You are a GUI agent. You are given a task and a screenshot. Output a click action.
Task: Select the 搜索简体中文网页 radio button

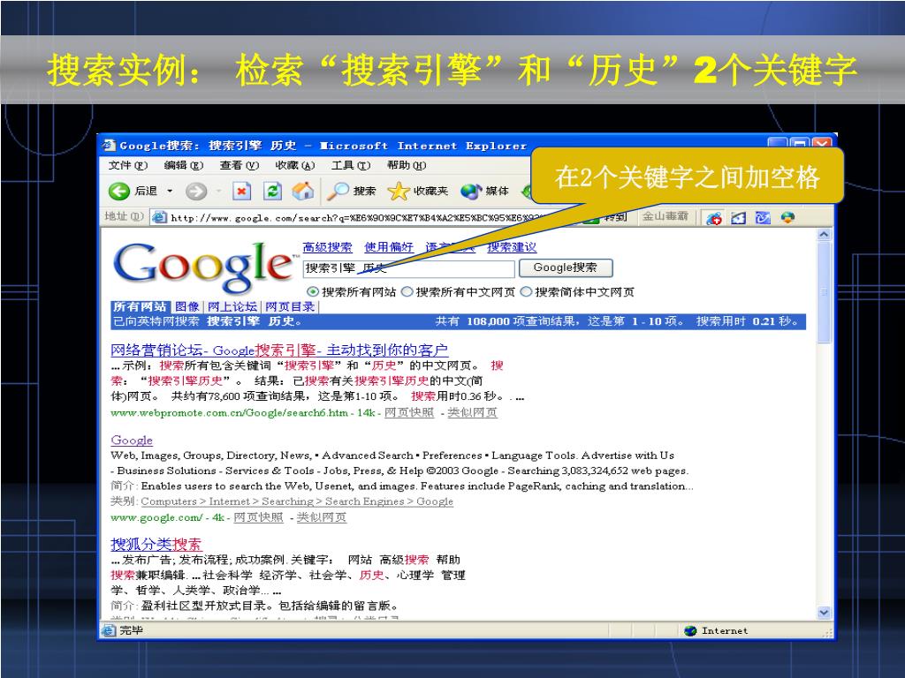526,291
